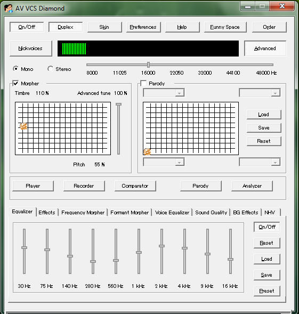Viewport: 299px width, 314px height.
Task: Open the Player module
Action: (33, 186)
